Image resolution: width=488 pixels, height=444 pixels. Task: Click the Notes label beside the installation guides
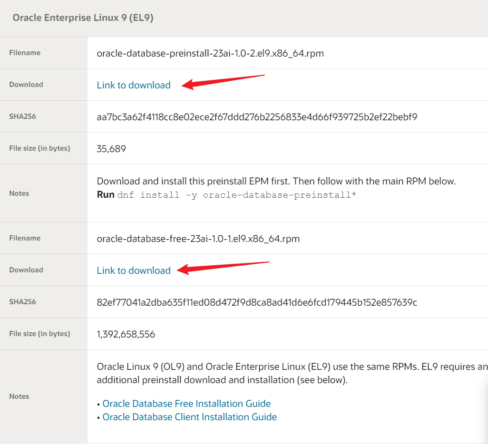tap(19, 396)
